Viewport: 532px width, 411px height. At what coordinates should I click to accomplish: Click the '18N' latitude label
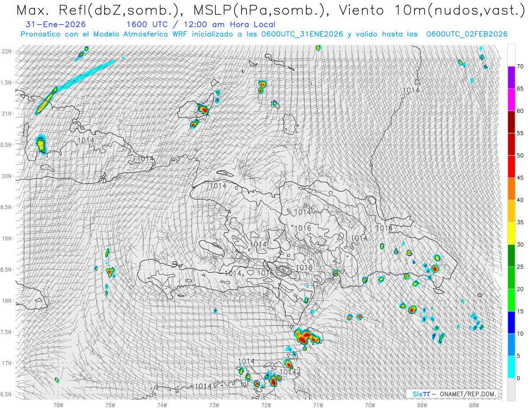6,301
